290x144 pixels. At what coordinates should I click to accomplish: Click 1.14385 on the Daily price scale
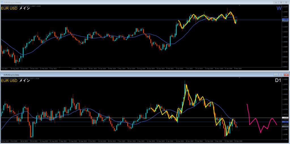click(x=285, y=135)
